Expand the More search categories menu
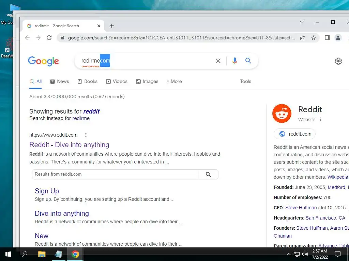 pos(174,82)
